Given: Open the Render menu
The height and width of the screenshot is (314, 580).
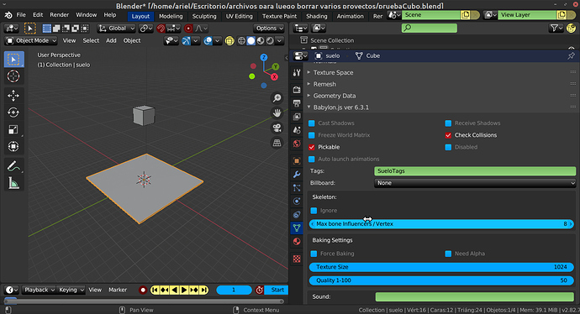Looking at the screenshot, I should coord(59,15).
